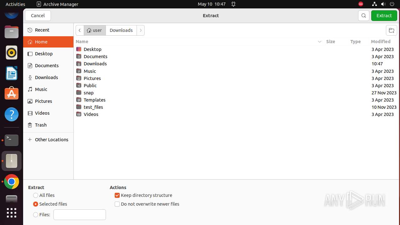Click the user path bar button
400x225 pixels.
point(95,30)
